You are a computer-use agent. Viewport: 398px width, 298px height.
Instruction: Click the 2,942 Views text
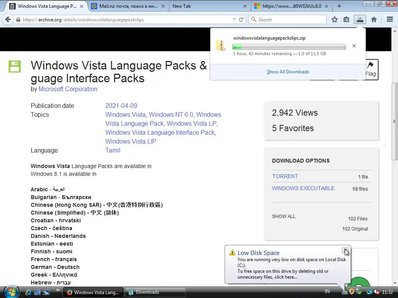point(295,113)
